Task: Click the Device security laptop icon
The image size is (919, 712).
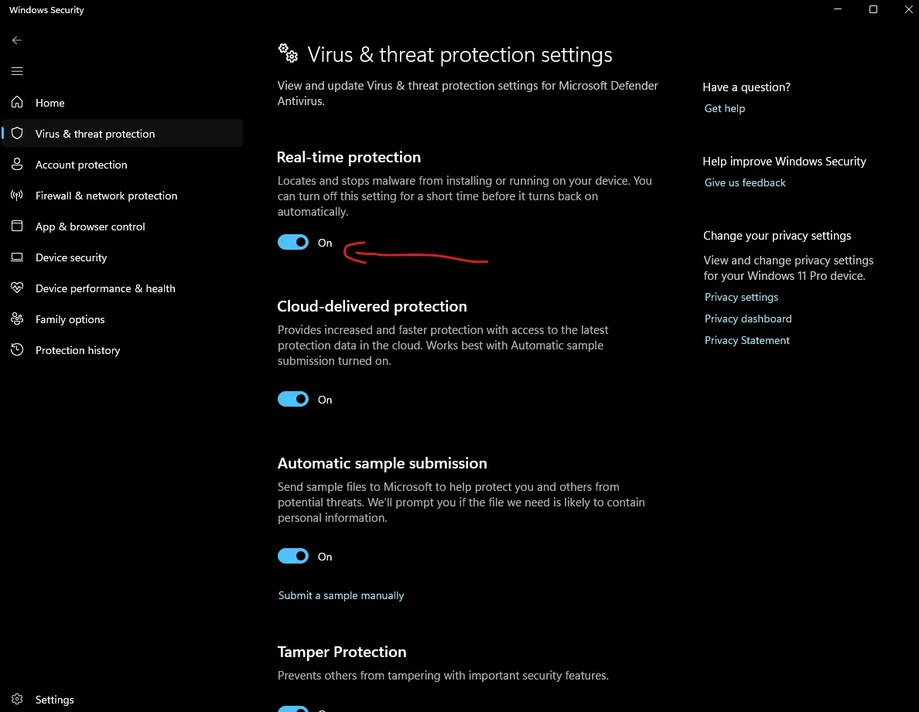Action: tap(17, 257)
